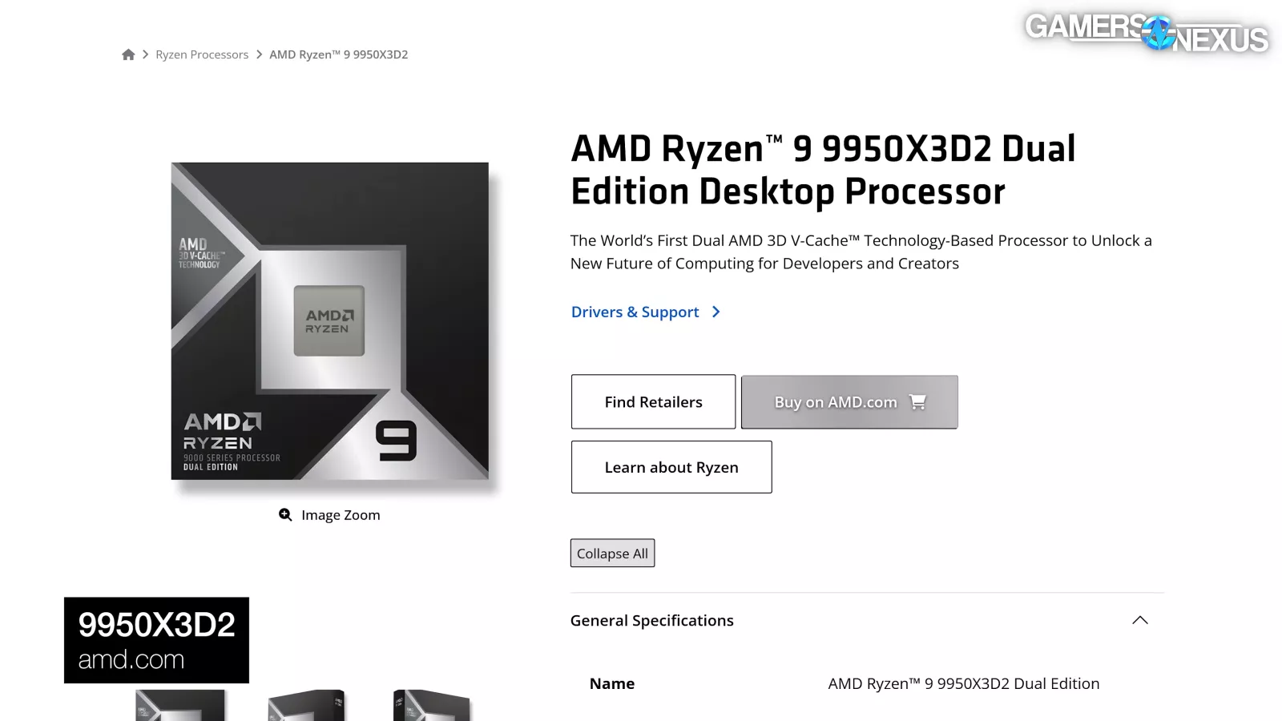Click the first breadcrumb separator chevron
Screen dimensions: 1282x721
point(146,54)
